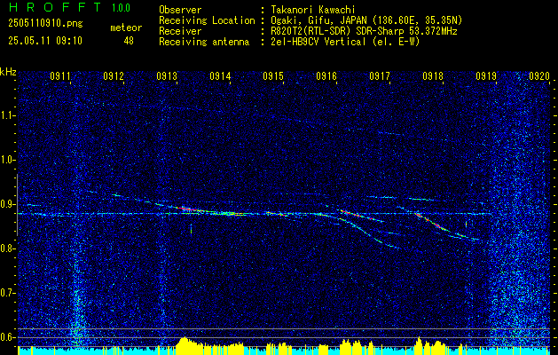Click the 0916 time marker

(x=326, y=75)
